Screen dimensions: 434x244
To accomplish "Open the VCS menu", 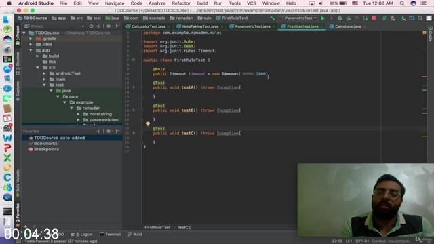I will pos(252,3).
